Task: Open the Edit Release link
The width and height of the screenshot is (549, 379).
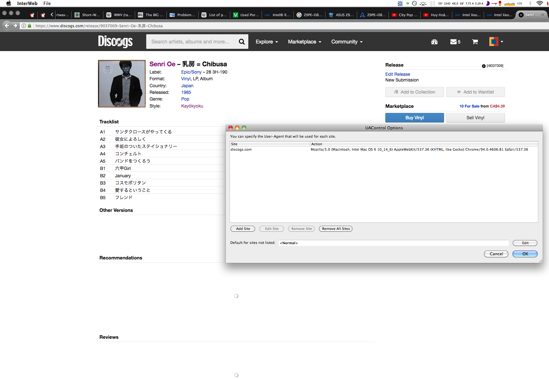Action: click(x=398, y=74)
